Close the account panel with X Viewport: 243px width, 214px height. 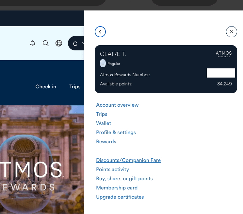231,32
